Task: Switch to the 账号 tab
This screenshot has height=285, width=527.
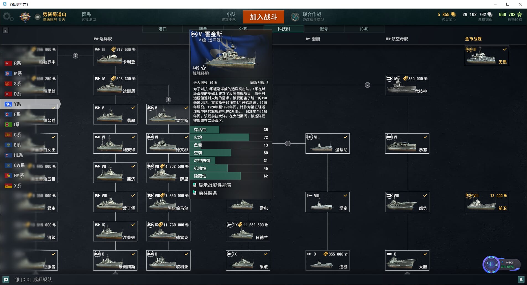Action: point(324,29)
